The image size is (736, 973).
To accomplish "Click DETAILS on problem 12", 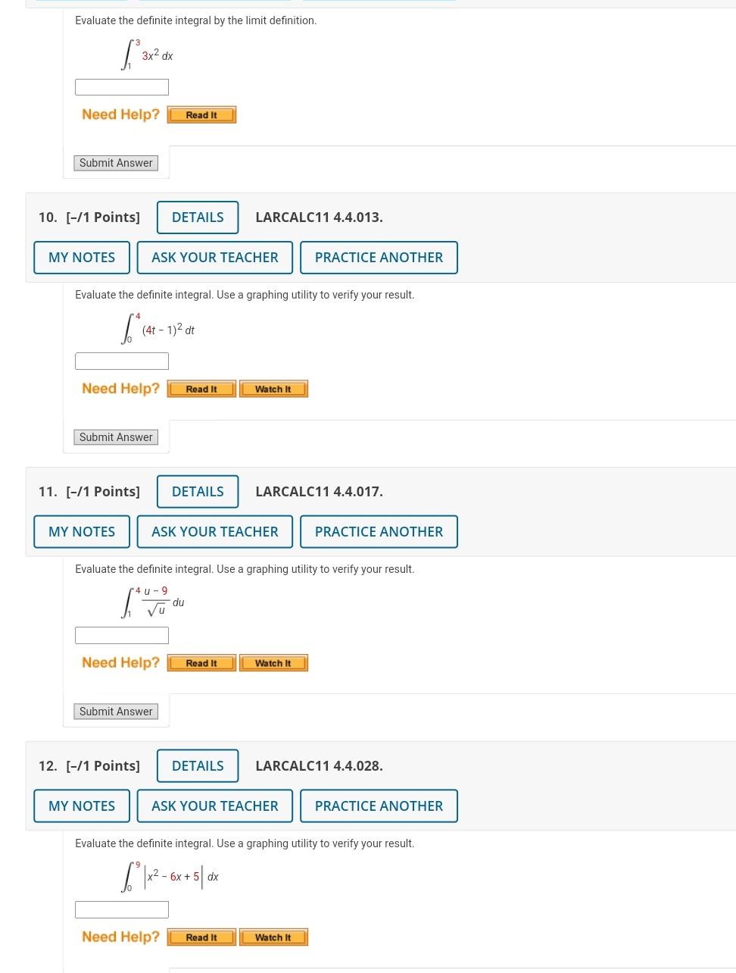I will click(197, 765).
